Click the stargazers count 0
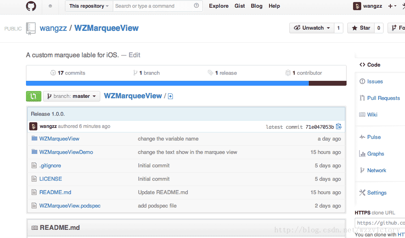 pos(379,28)
